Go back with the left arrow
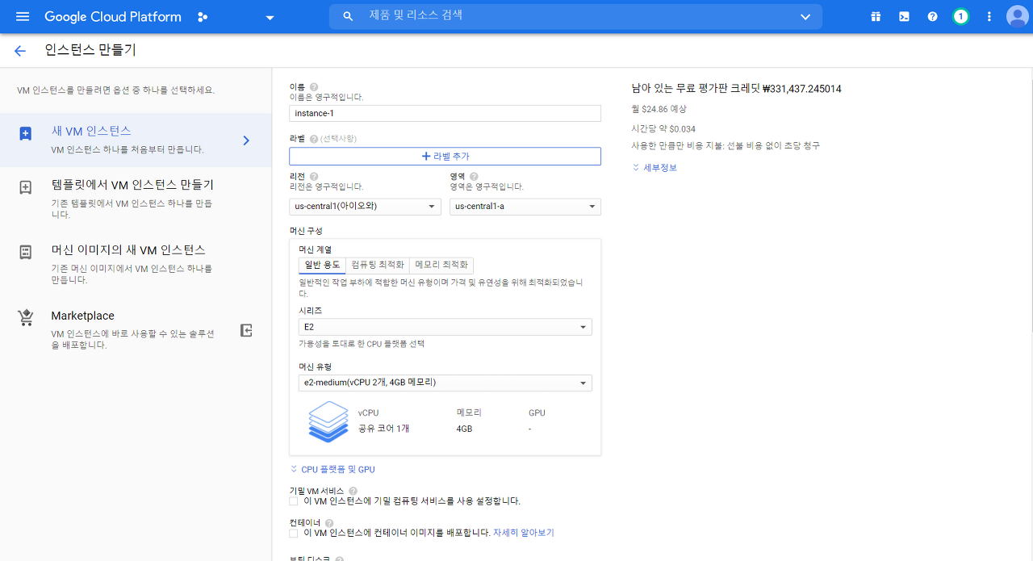 coord(20,51)
